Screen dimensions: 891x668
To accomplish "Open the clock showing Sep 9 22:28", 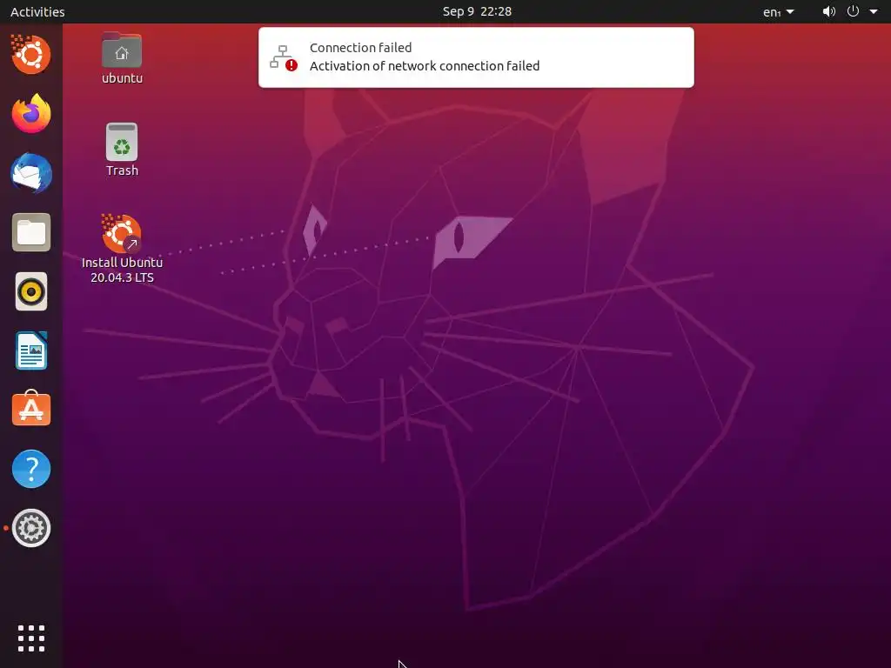I will (x=477, y=11).
